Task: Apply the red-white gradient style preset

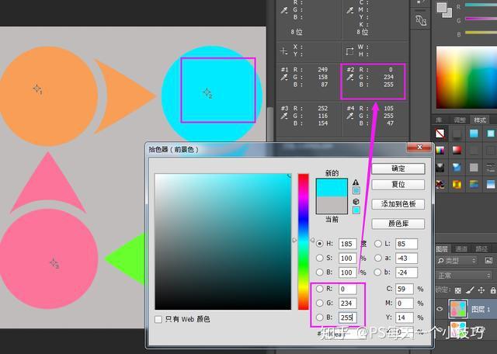Action: click(457, 150)
